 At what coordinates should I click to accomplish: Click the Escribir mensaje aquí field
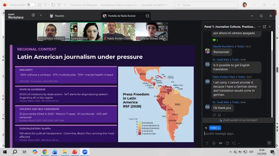(x=238, y=134)
